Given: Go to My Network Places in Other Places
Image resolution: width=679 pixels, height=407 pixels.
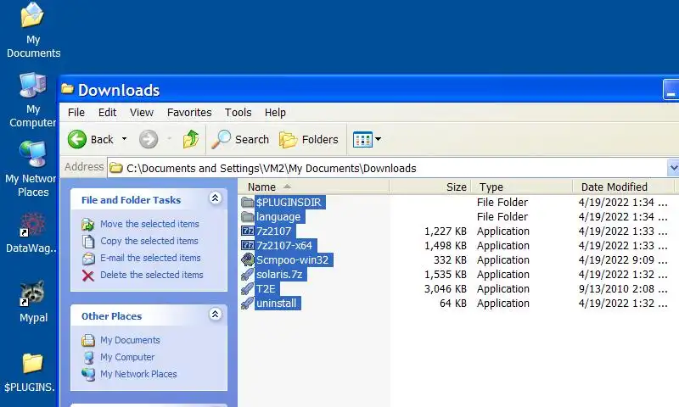Looking at the screenshot, I should point(138,374).
